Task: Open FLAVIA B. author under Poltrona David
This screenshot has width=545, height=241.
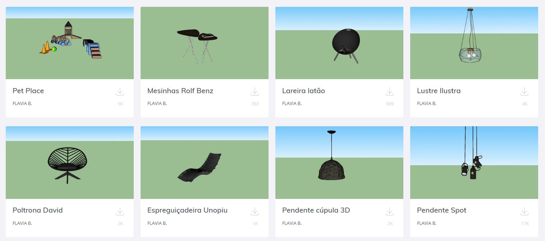Action: click(22, 223)
